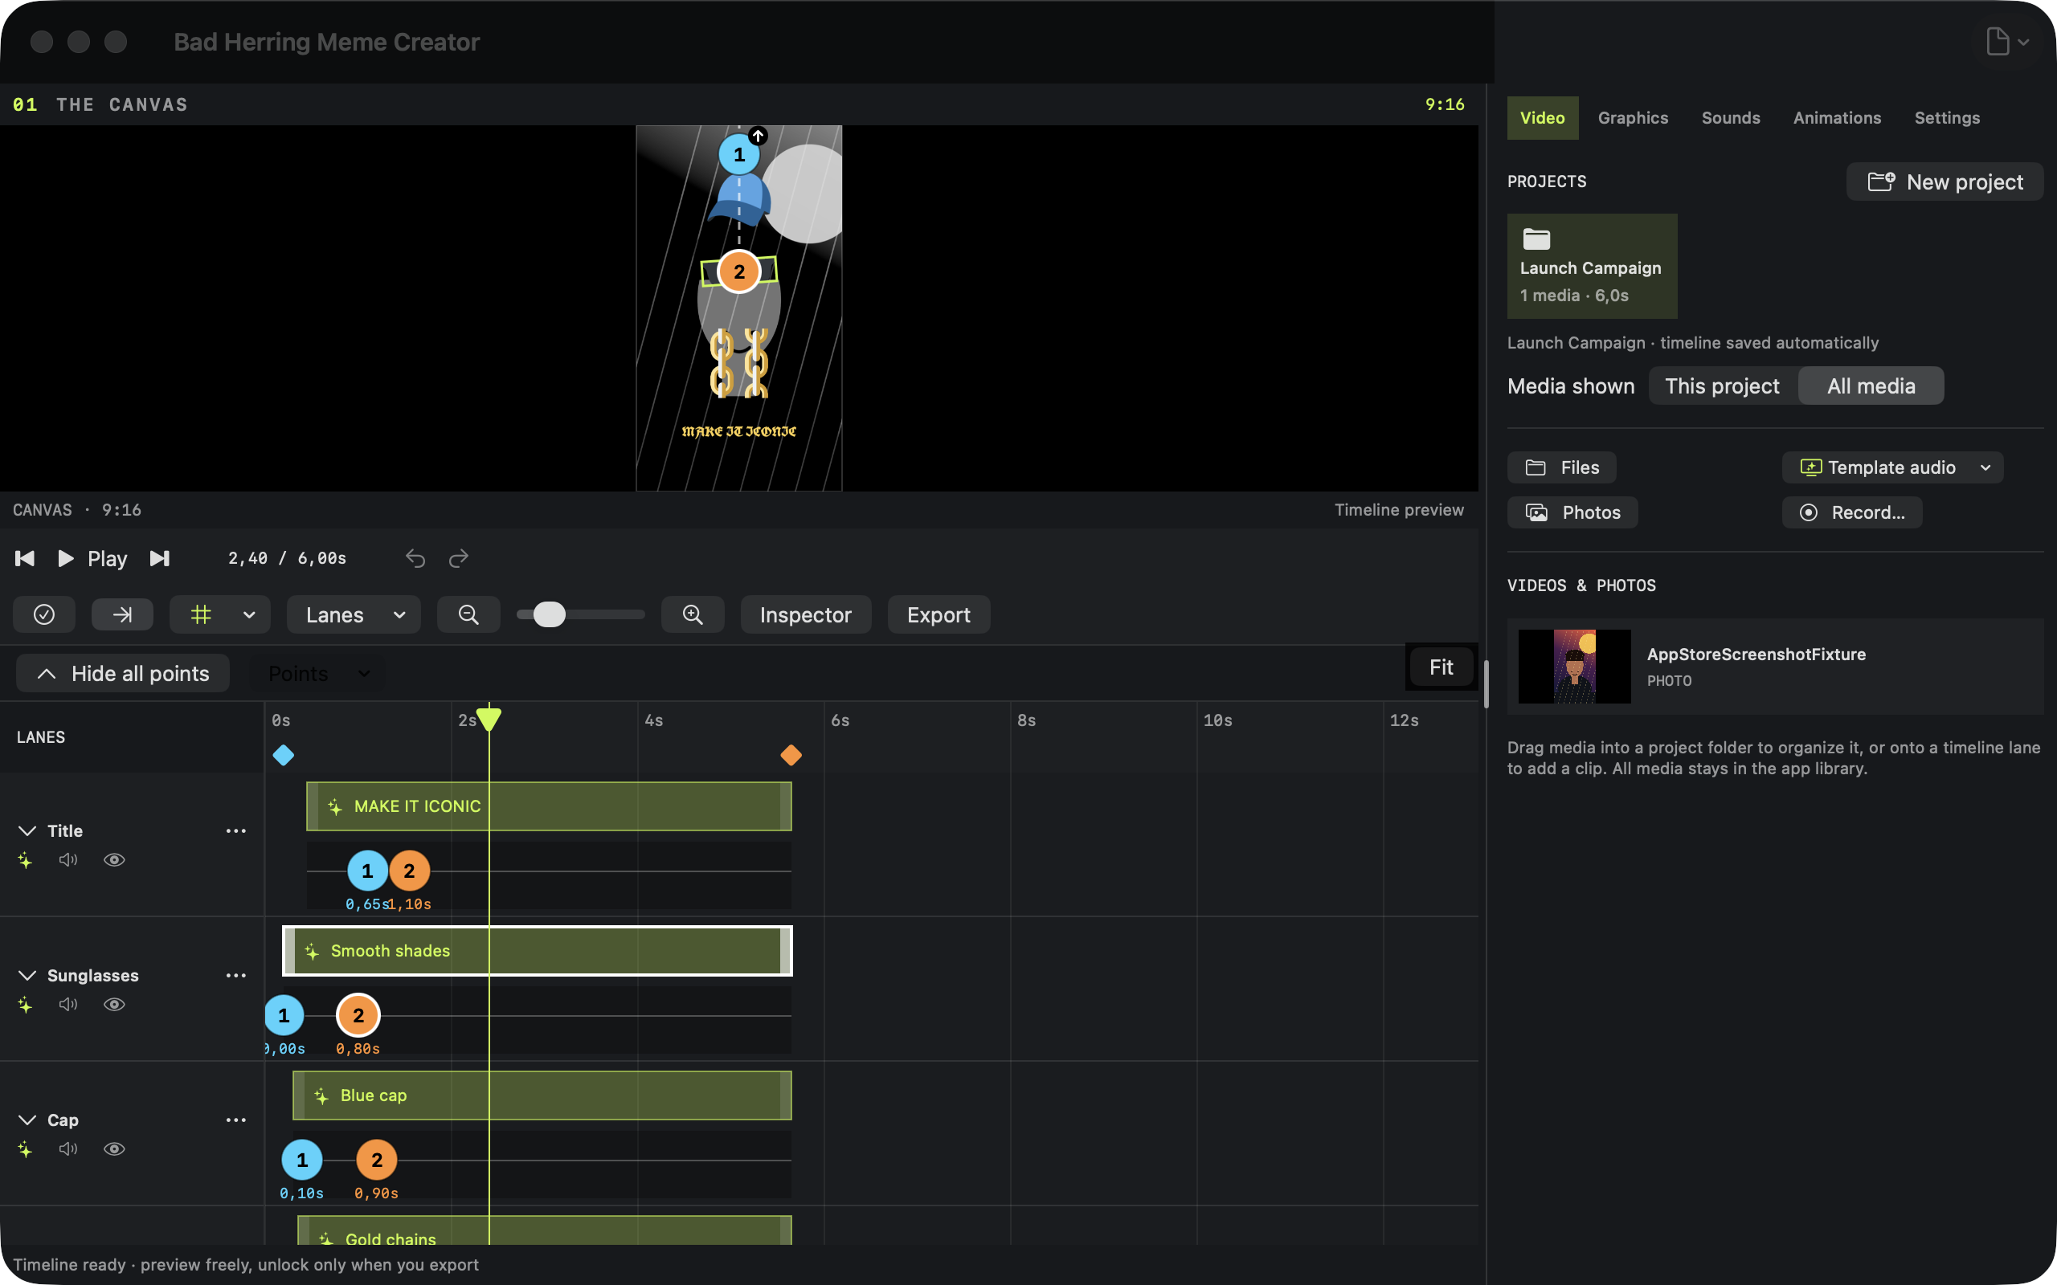Click Sunglasses lane keyframe point 2

[x=358, y=1014]
